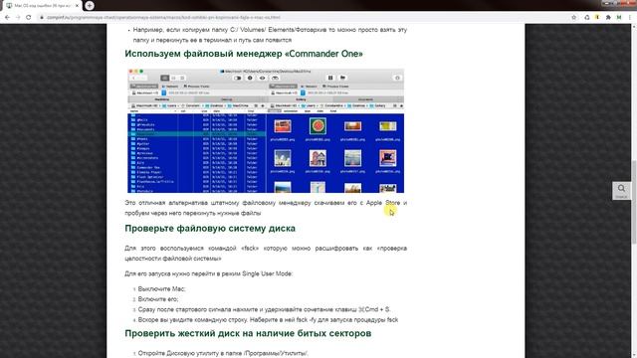This screenshot has width=637, height=358.
Task: Open a new tab with the plus button
Action: pyautogui.click(x=90, y=6)
